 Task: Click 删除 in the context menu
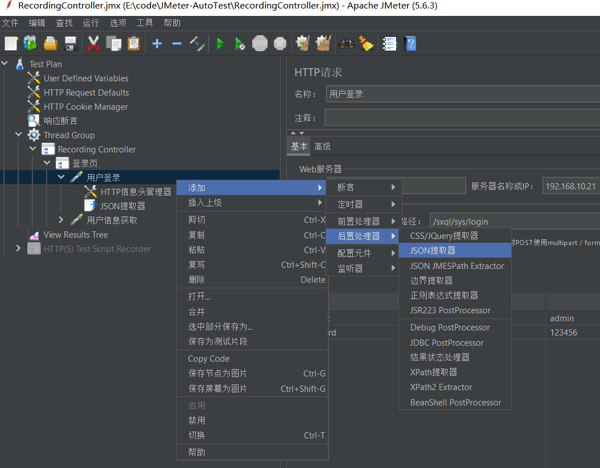[252, 280]
